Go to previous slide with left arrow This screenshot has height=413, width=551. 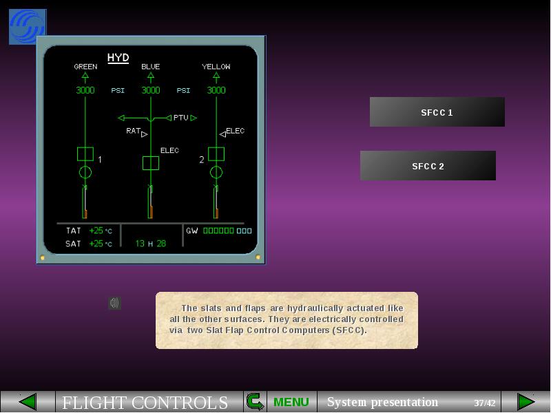tap(28, 402)
